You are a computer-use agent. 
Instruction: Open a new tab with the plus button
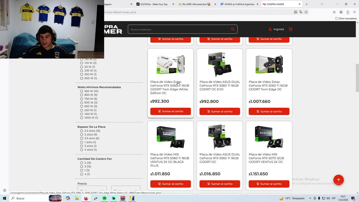(307, 4)
